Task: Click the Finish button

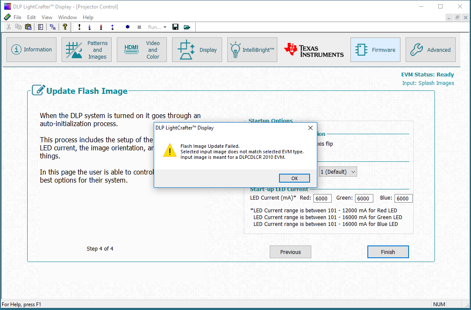Action: [x=388, y=252]
